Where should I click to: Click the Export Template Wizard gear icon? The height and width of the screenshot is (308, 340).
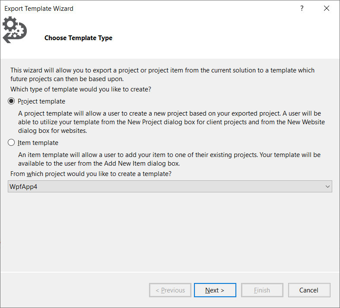[x=15, y=30]
